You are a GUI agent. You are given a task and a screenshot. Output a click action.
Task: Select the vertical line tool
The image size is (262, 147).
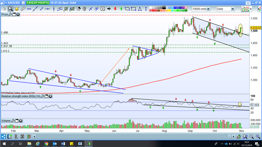pyautogui.click(x=54, y=9)
